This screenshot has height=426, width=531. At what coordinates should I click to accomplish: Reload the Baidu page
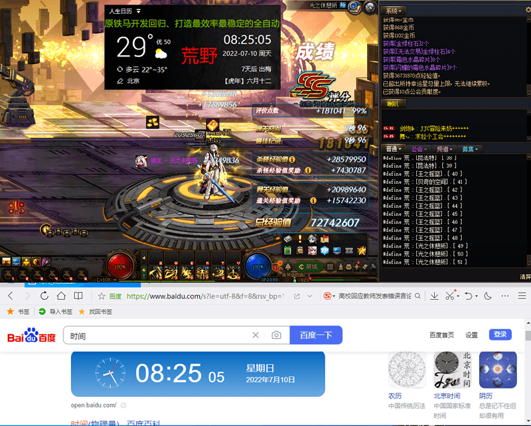pyautogui.click(x=44, y=296)
